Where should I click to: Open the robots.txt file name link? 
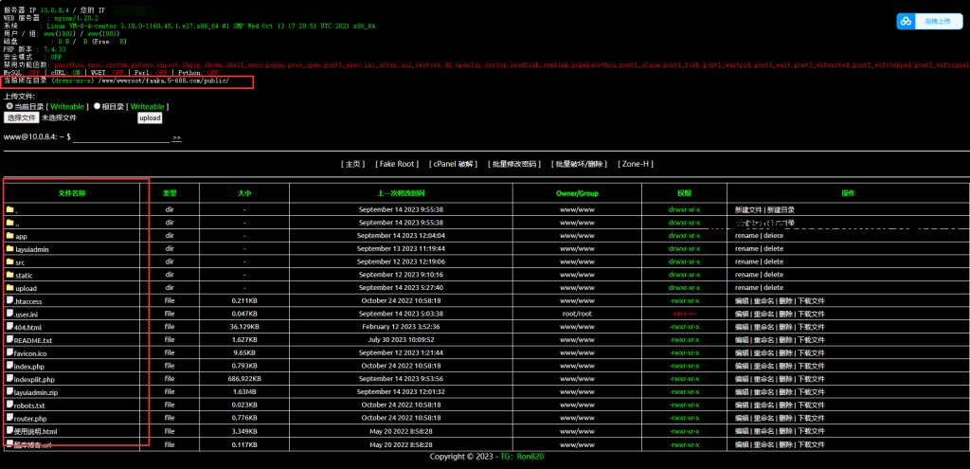(29, 405)
